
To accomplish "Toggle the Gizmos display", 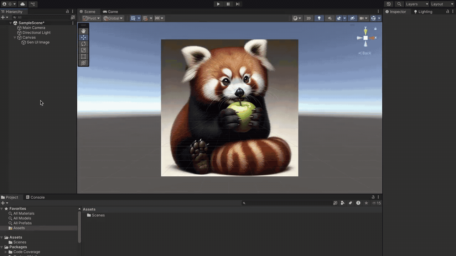I will [373, 18].
